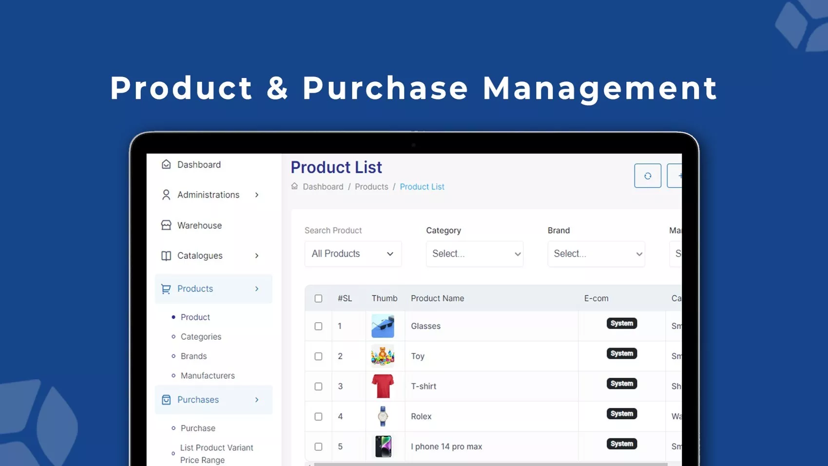The width and height of the screenshot is (828, 466).
Task: Click the System badge for Rolex
Action: pos(621,414)
